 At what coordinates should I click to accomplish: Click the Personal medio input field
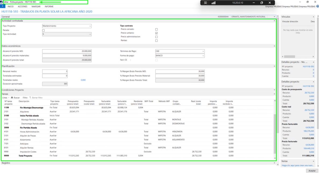click(55, 71)
